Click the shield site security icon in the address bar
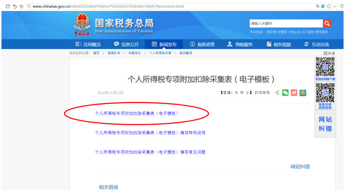The image size is (346, 193). (x=29, y=6)
